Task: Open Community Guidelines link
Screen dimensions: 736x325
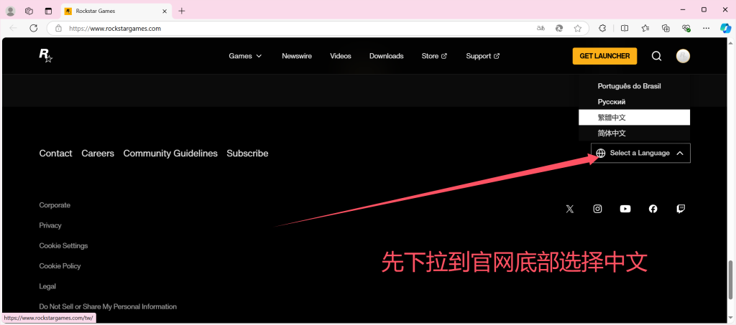Action: 170,153
